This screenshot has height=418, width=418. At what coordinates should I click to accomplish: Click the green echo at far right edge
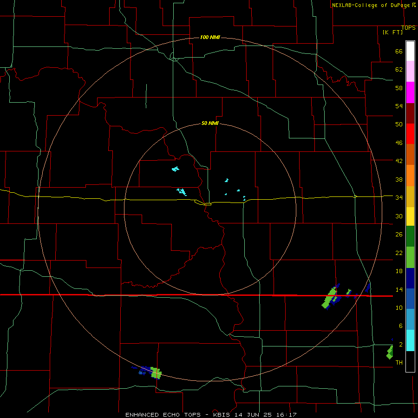click(x=390, y=352)
